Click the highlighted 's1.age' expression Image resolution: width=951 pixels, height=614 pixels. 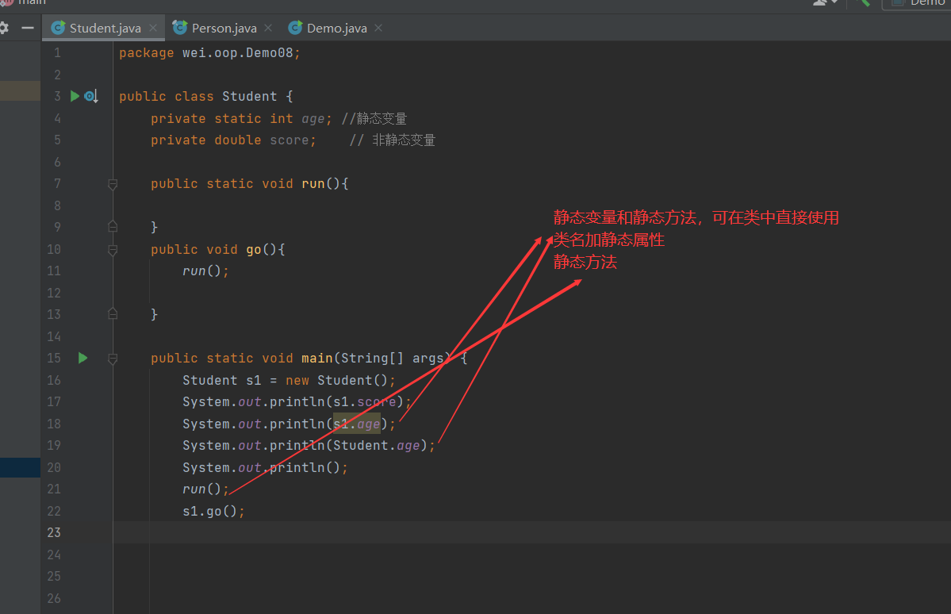357,424
